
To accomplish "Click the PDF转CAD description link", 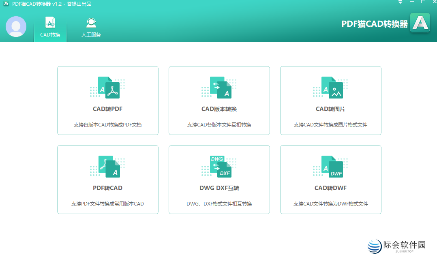I will point(108,203).
